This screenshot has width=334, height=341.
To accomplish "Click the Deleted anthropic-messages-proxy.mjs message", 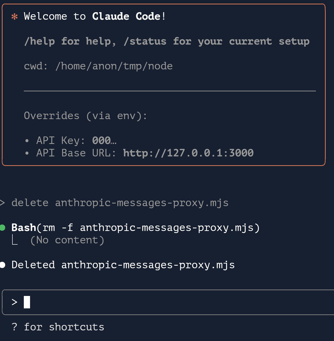I will (x=123, y=265).
